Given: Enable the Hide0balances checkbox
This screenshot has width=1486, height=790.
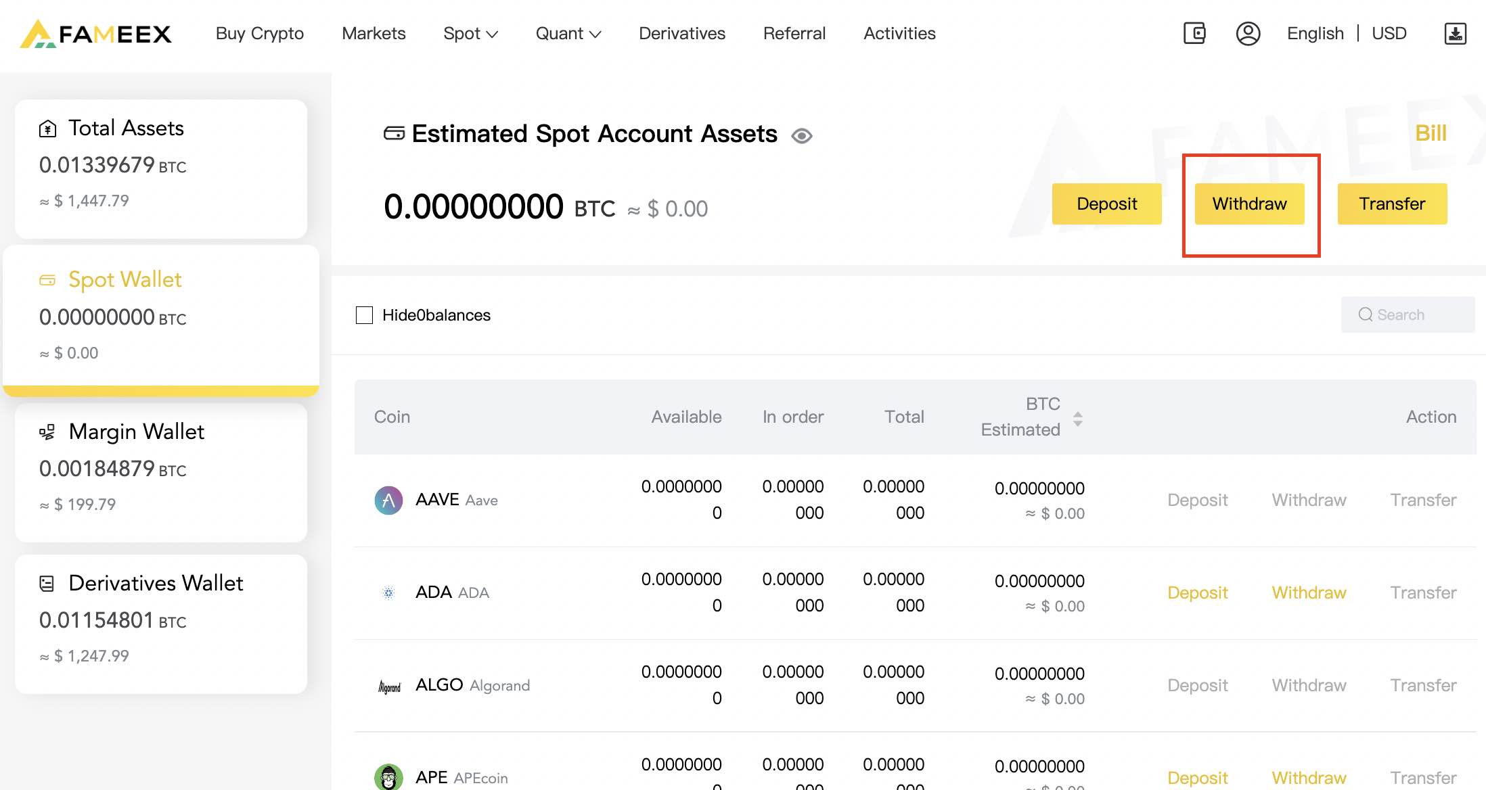Looking at the screenshot, I should pos(364,315).
